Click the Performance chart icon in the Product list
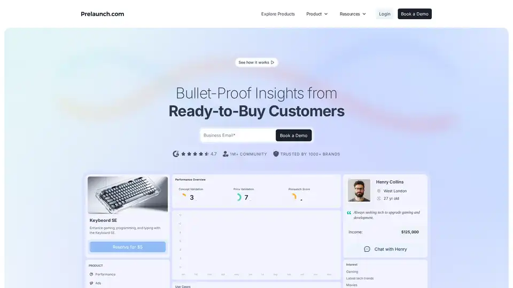This screenshot has height=288, width=513. point(91,274)
